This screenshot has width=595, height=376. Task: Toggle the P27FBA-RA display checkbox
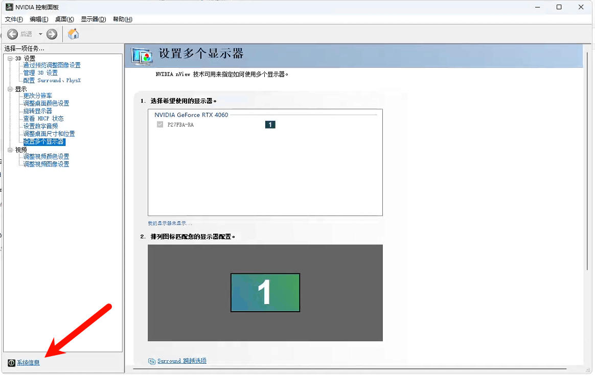[x=160, y=124]
